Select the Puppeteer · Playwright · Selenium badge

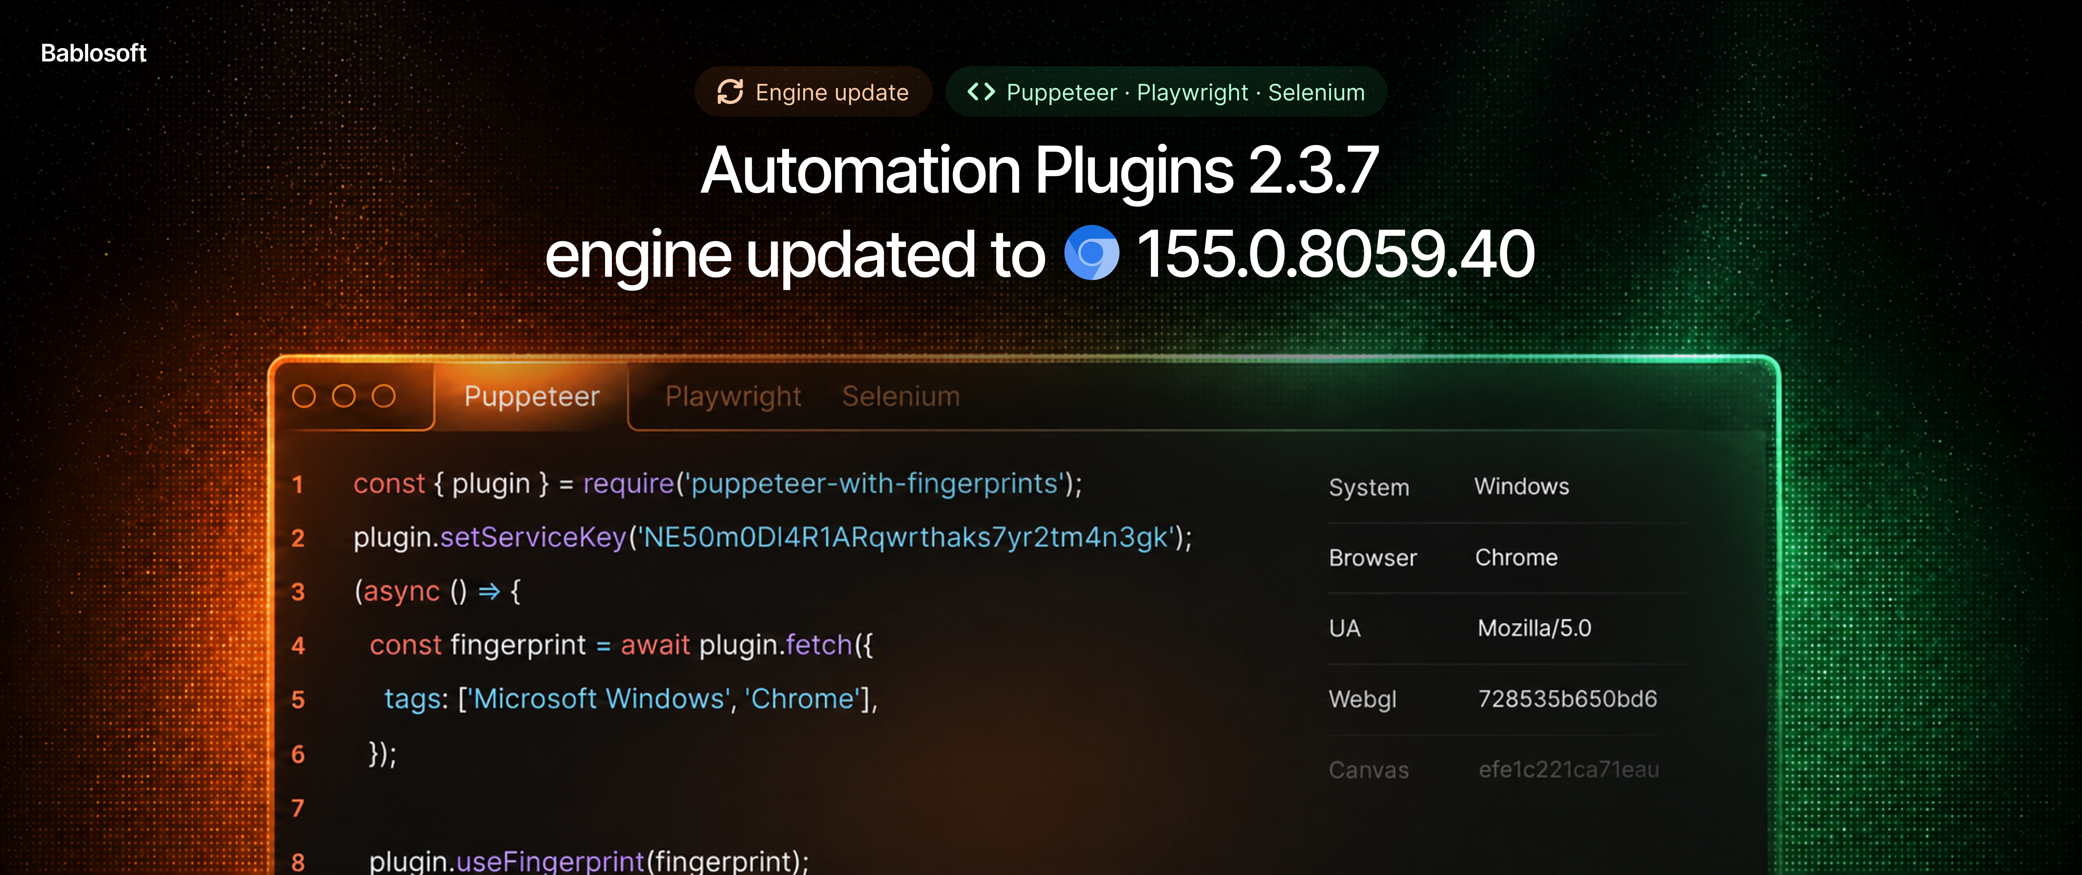pyautogui.click(x=1166, y=92)
